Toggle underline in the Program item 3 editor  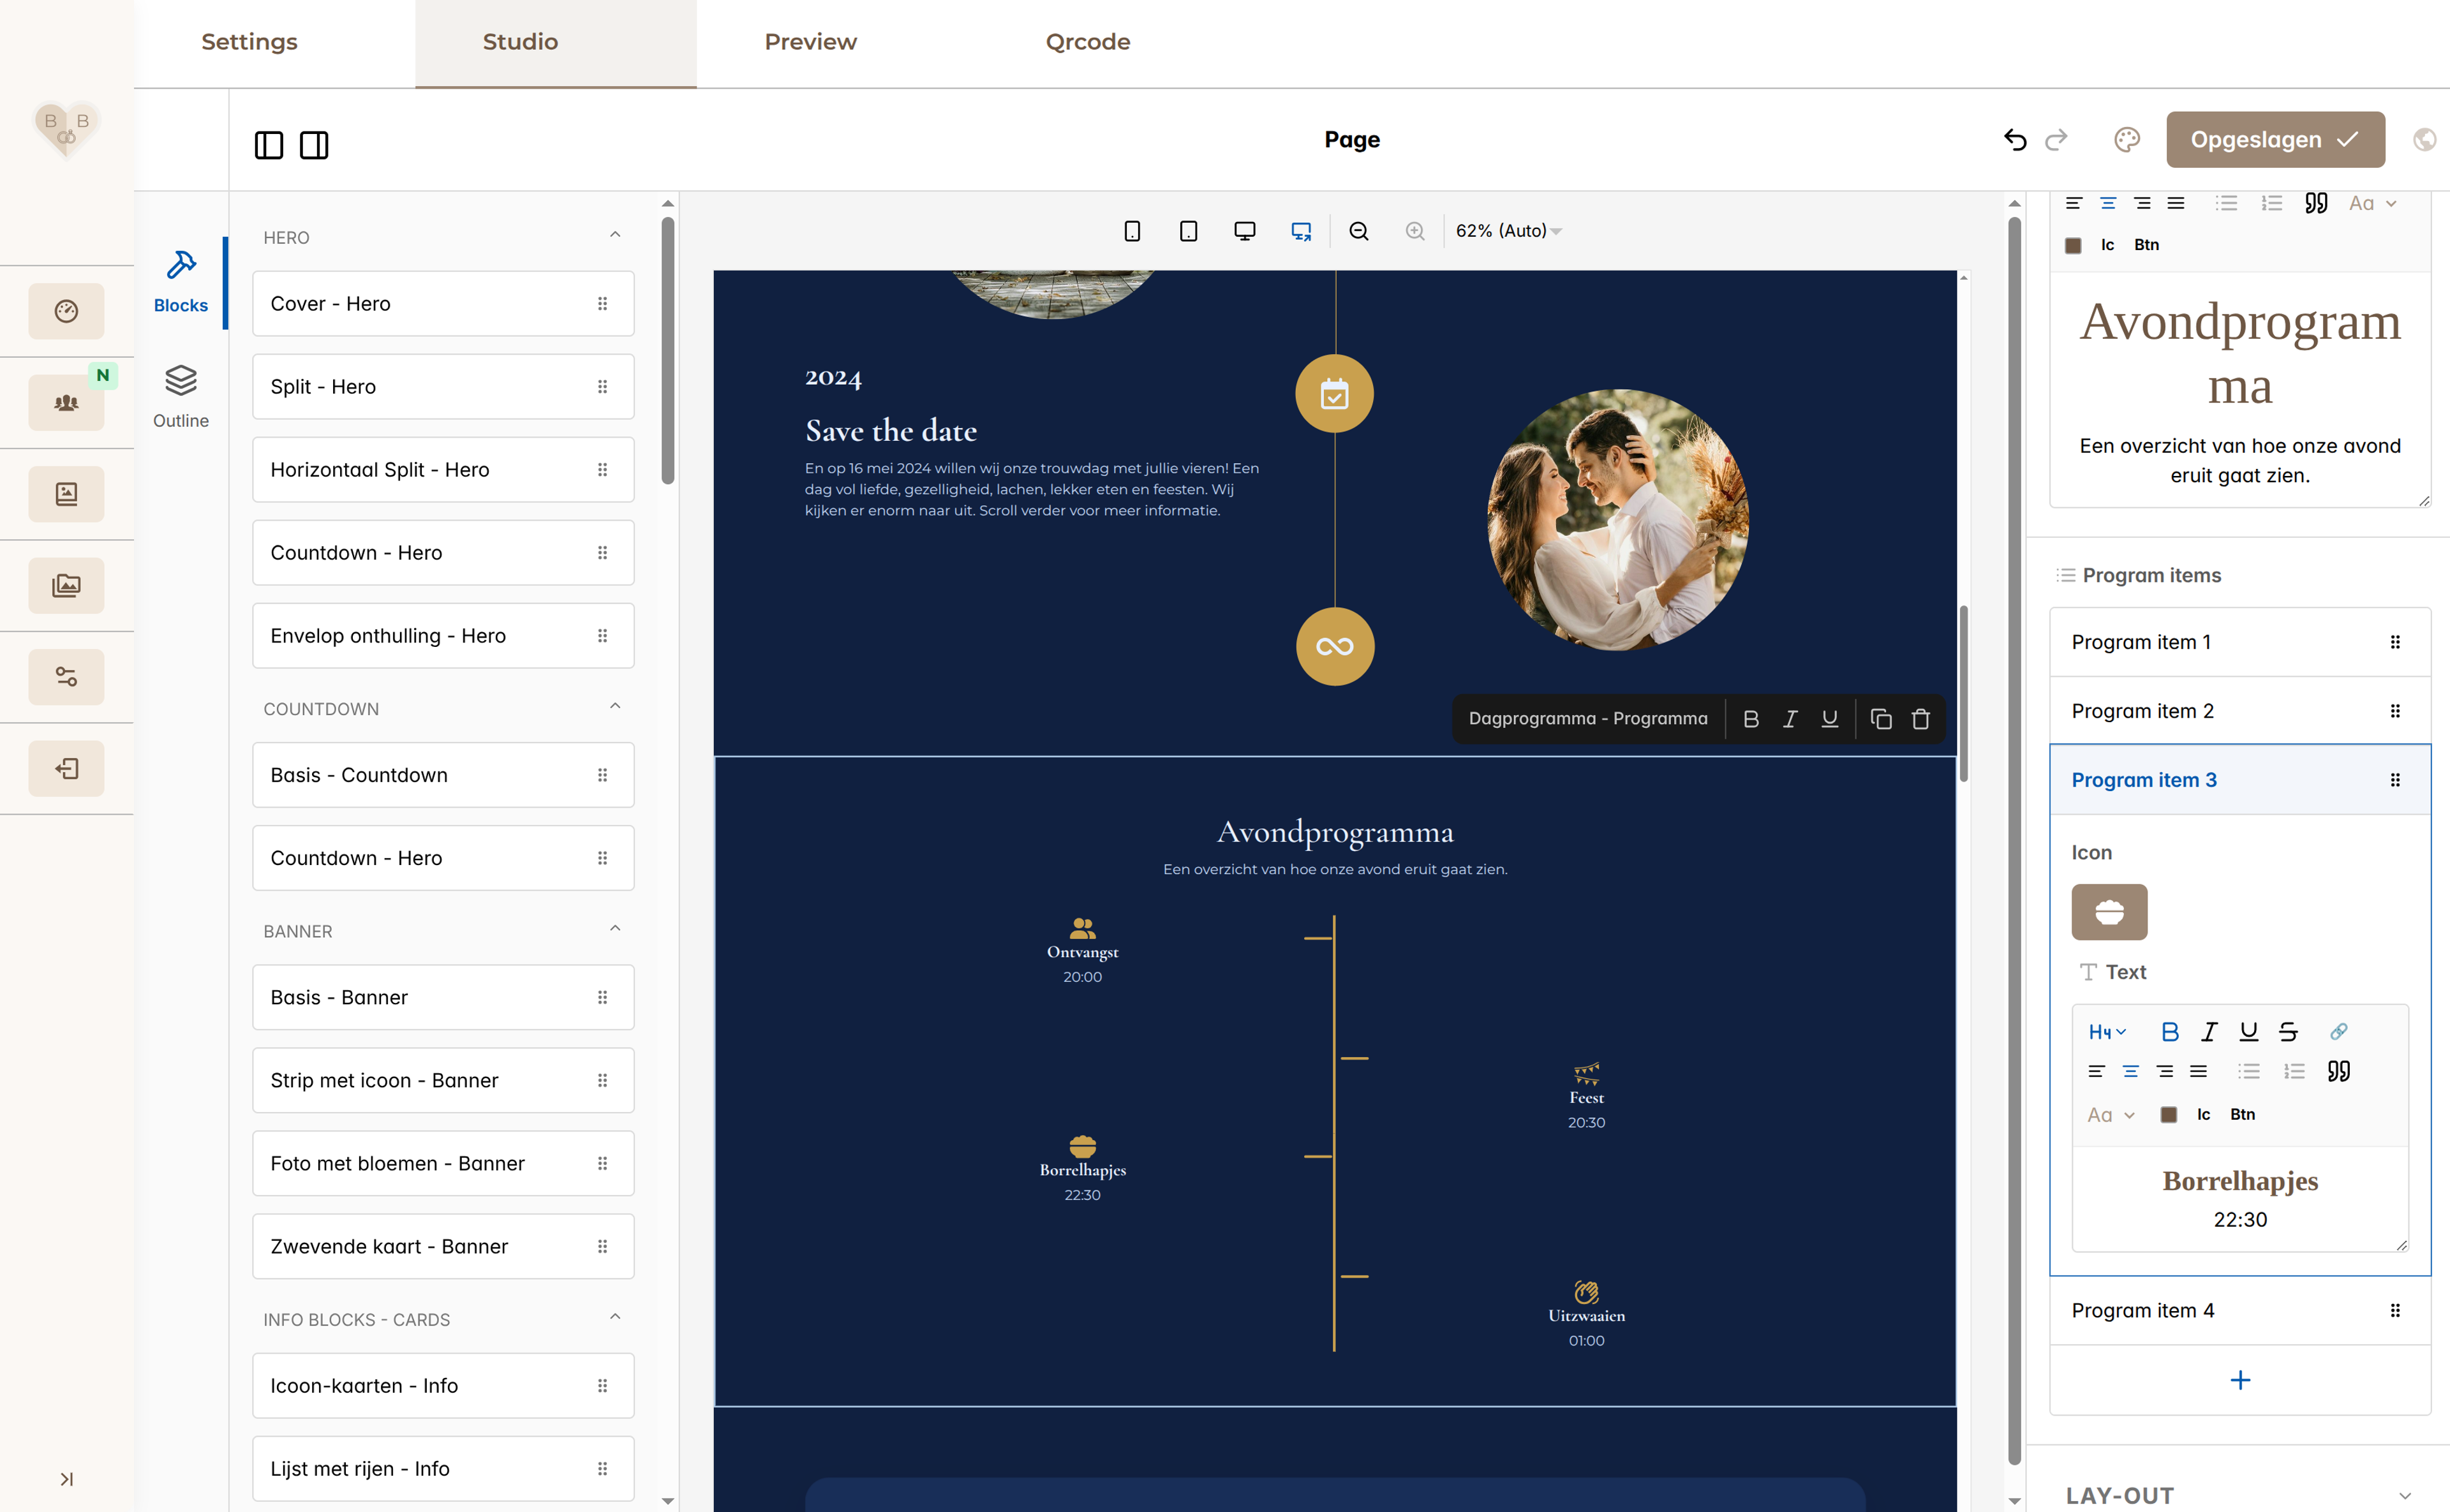coord(2249,1031)
